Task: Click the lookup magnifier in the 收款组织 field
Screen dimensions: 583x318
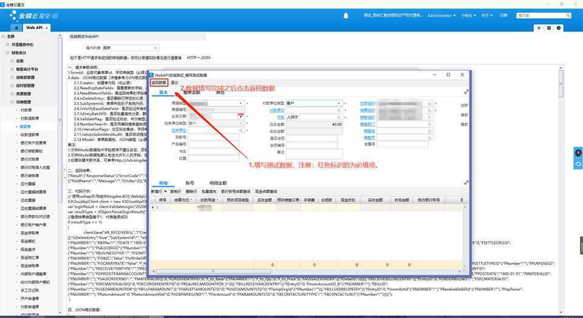Action: point(429,104)
